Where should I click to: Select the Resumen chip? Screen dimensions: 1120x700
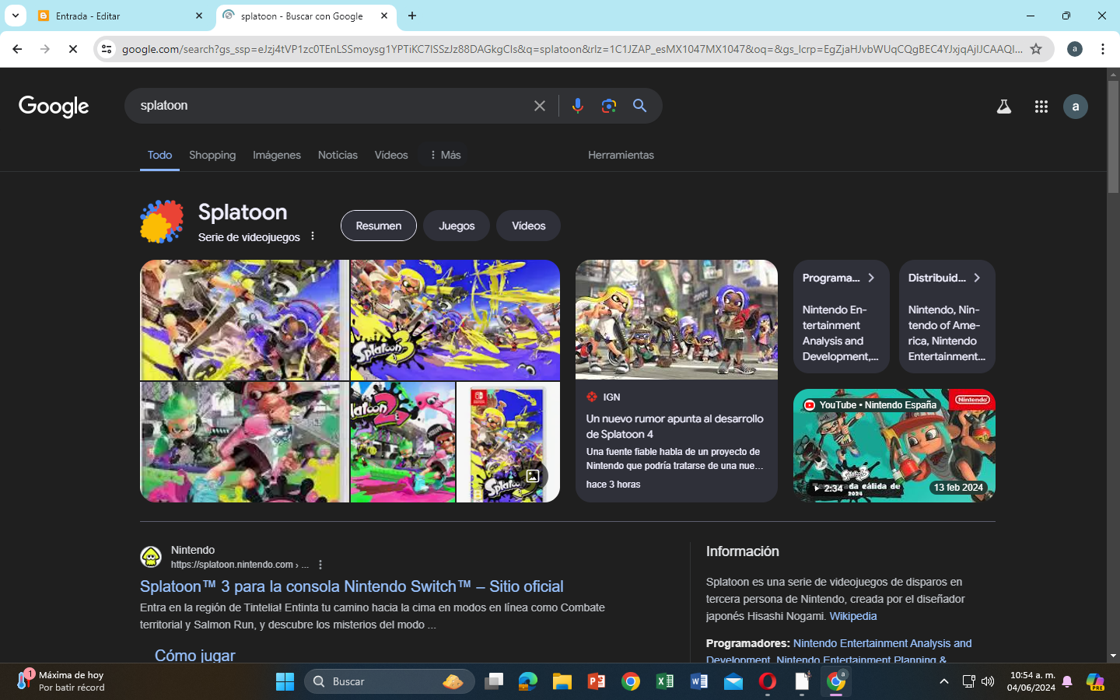click(379, 226)
